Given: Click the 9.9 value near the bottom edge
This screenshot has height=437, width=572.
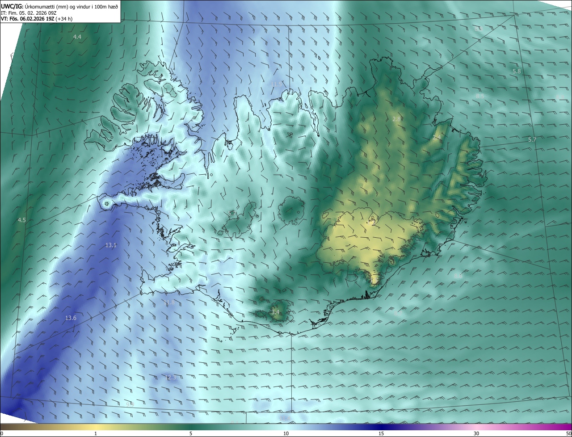Looking at the screenshot, I should 130,404.
